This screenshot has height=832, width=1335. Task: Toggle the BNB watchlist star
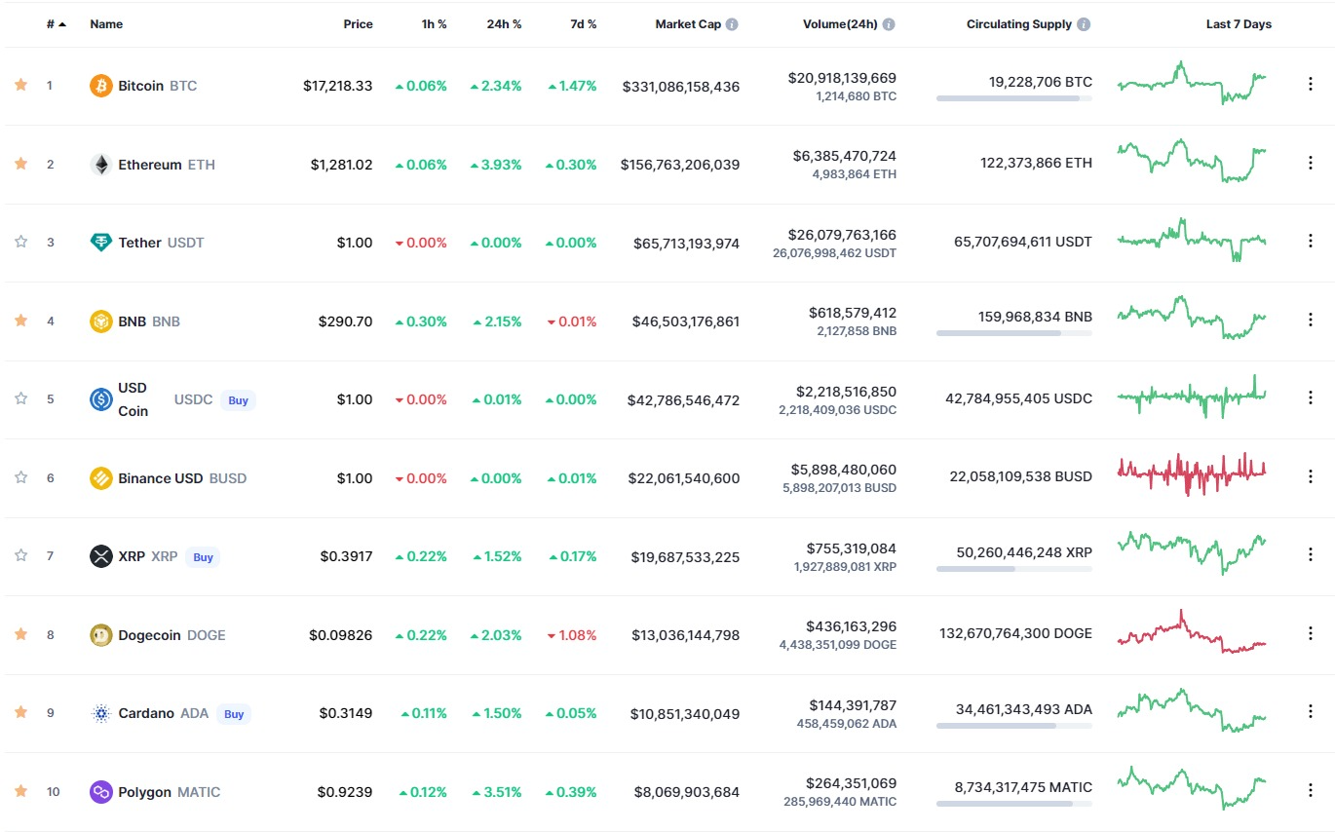click(x=20, y=321)
